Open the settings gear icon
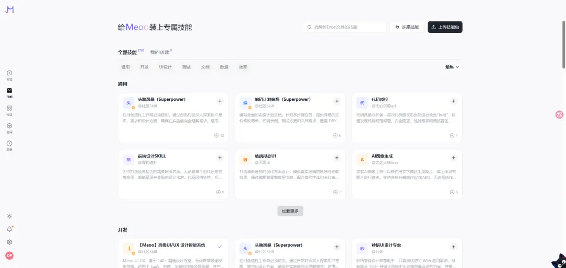 point(9,242)
